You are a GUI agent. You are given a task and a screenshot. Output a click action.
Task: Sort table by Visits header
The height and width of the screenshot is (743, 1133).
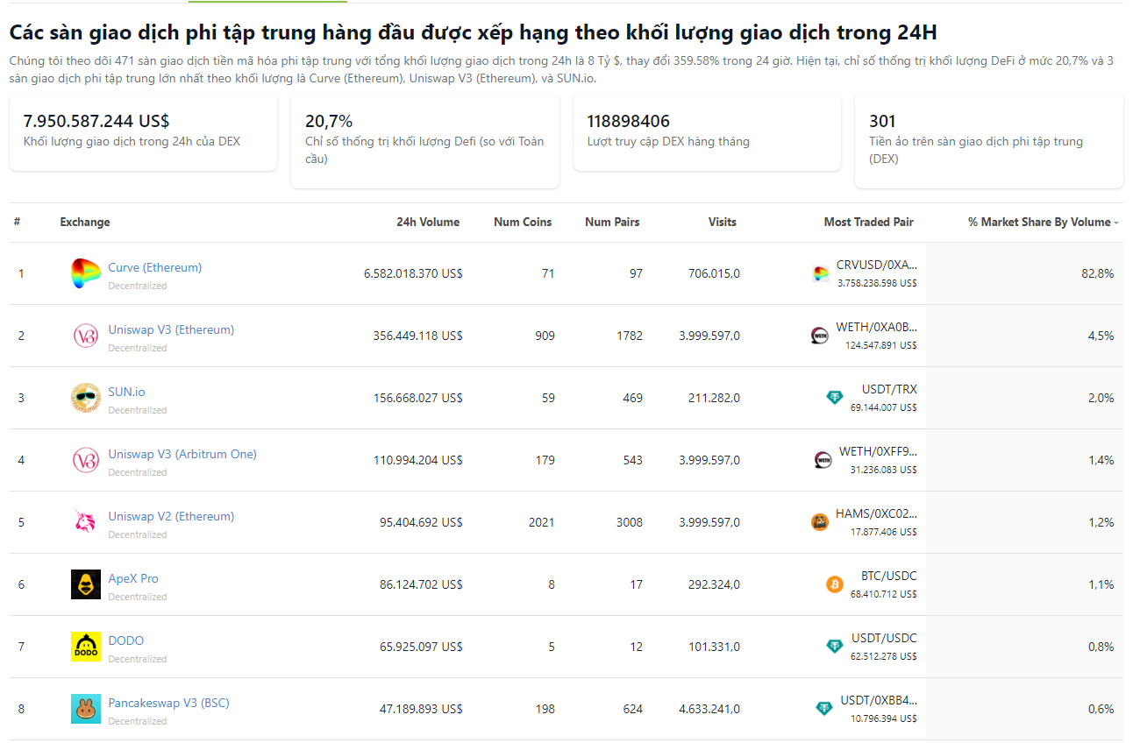pyautogui.click(x=723, y=223)
